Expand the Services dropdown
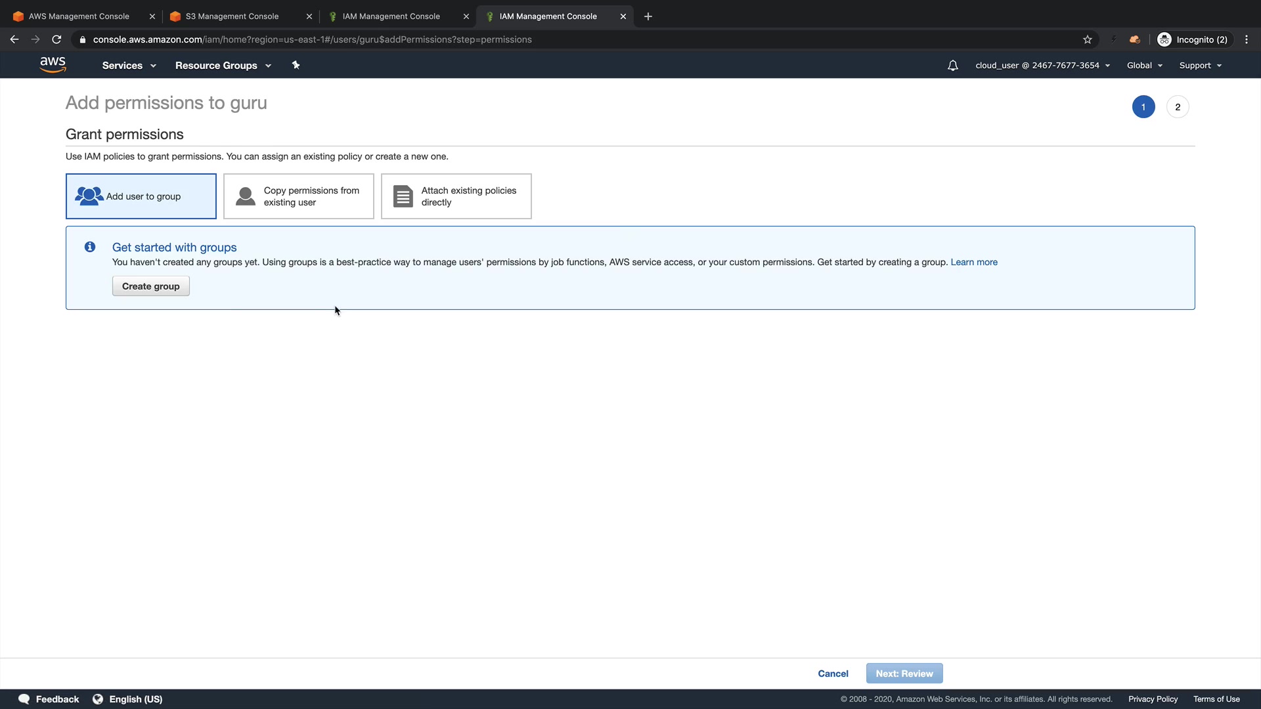1261x709 pixels. [129, 66]
